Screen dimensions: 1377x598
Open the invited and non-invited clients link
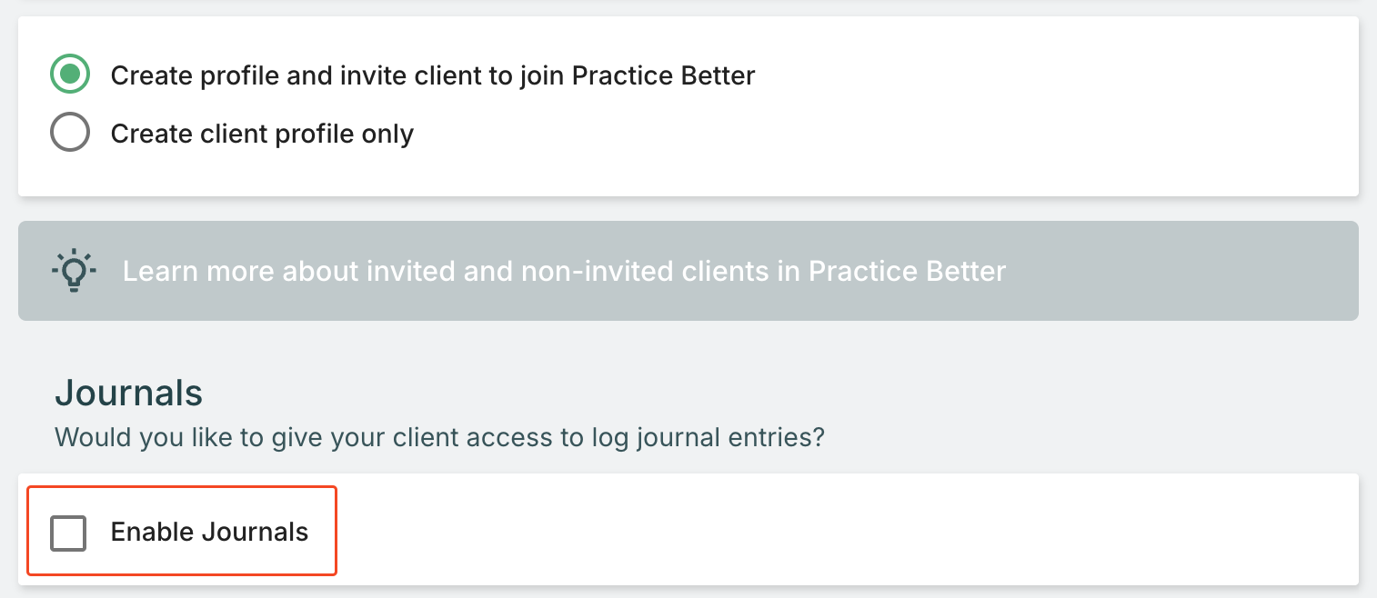564,271
